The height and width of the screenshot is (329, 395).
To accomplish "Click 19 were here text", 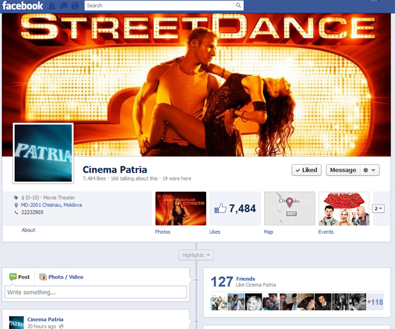I will tap(177, 178).
